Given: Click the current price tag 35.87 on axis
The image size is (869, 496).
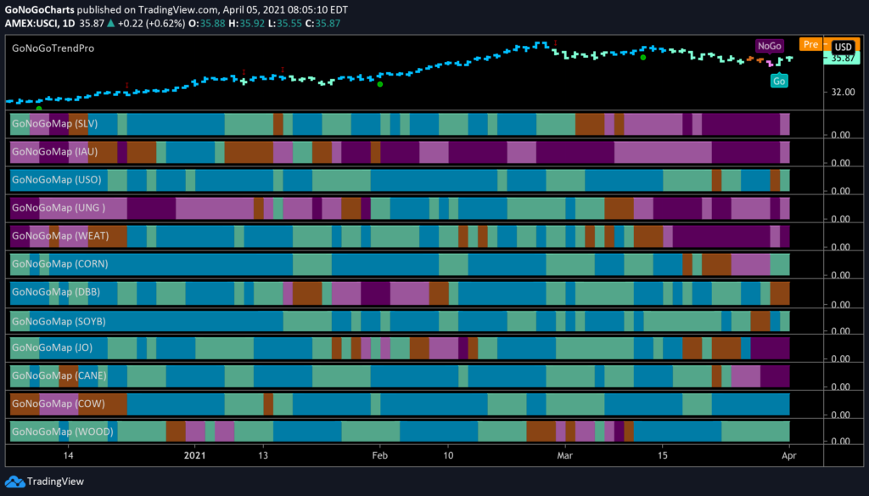Looking at the screenshot, I should [x=843, y=59].
